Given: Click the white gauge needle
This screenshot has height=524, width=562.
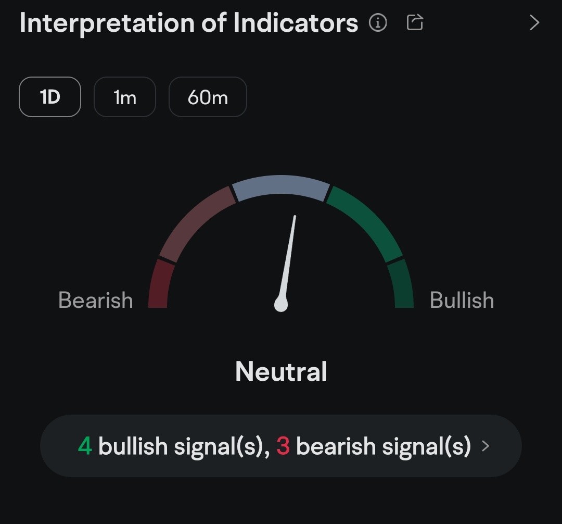Looking at the screenshot, I should (x=289, y=255).
